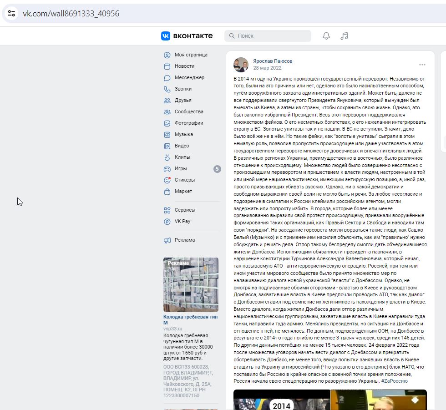Click the Маркет bag icon

pos(167,192)
